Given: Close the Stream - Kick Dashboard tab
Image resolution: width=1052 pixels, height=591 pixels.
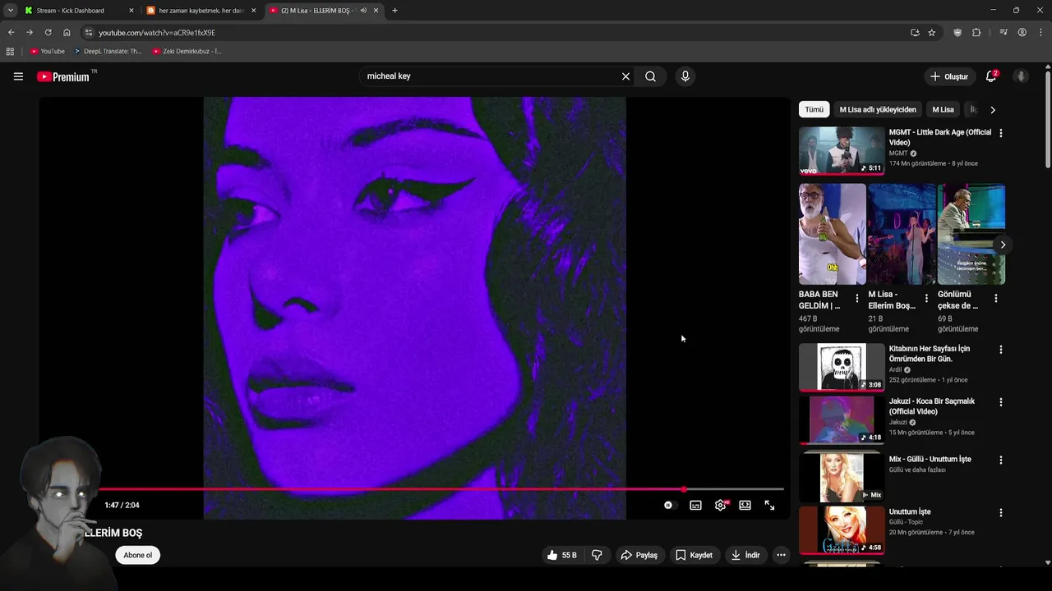Looking at the screenshot, I should pos(131,11).
